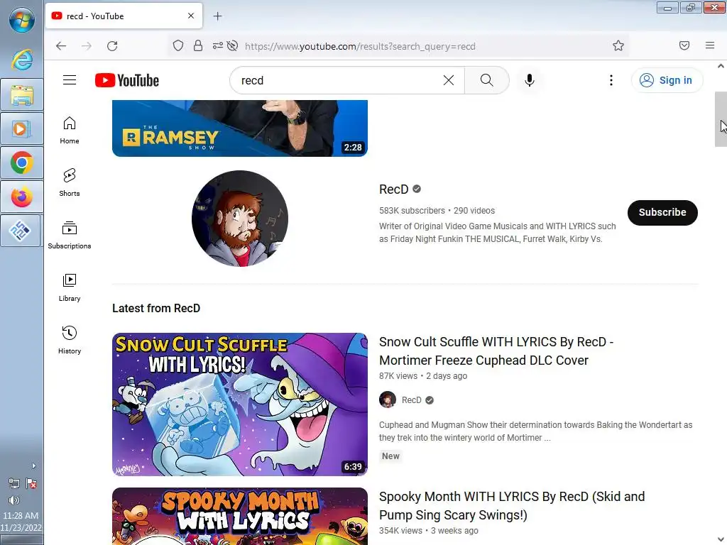
Task: Open Home in the YouTube sidebar
Action: [x=70, y=131]
